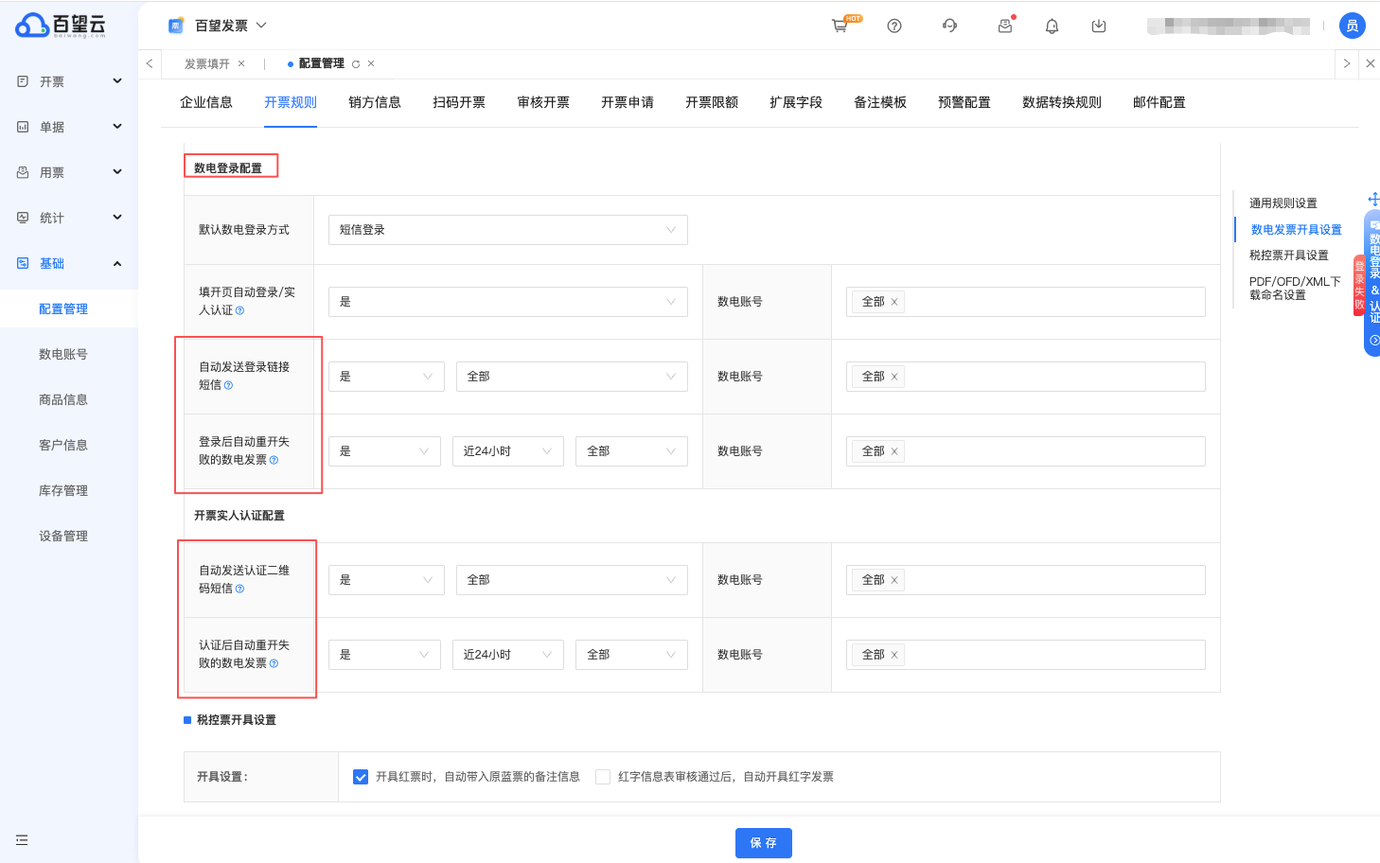Open 默认数电登录方式 dropdown showing 短信登录
1380x863 pixels.
click(x=507, y=230)
